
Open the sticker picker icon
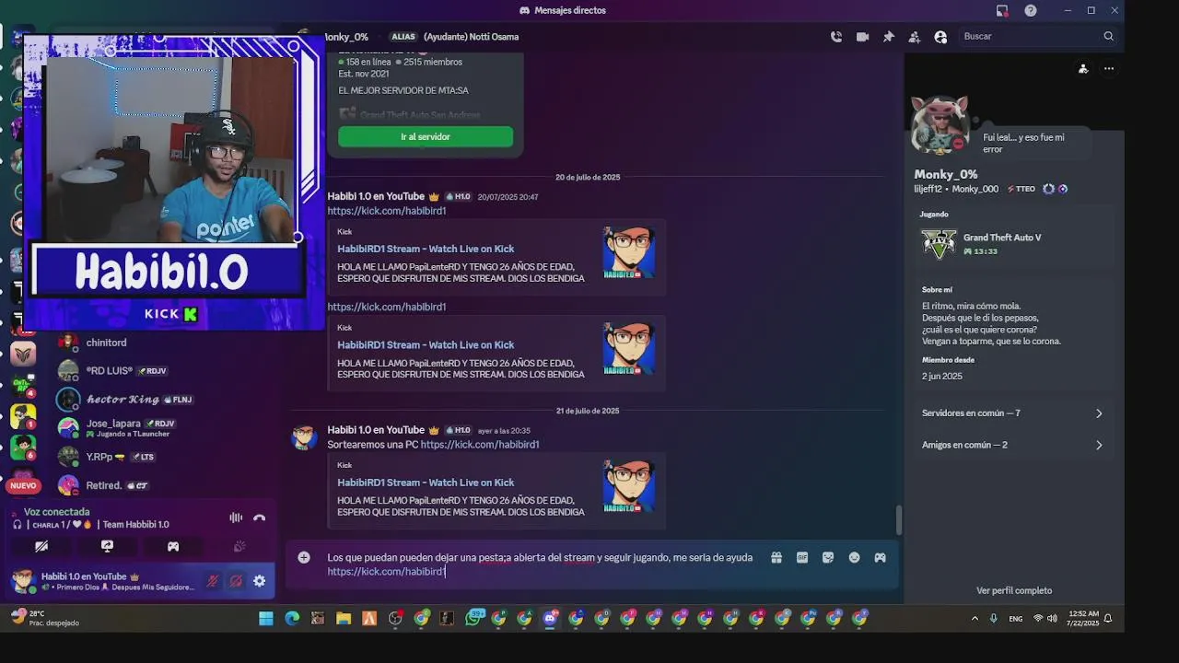click(828, 557)
